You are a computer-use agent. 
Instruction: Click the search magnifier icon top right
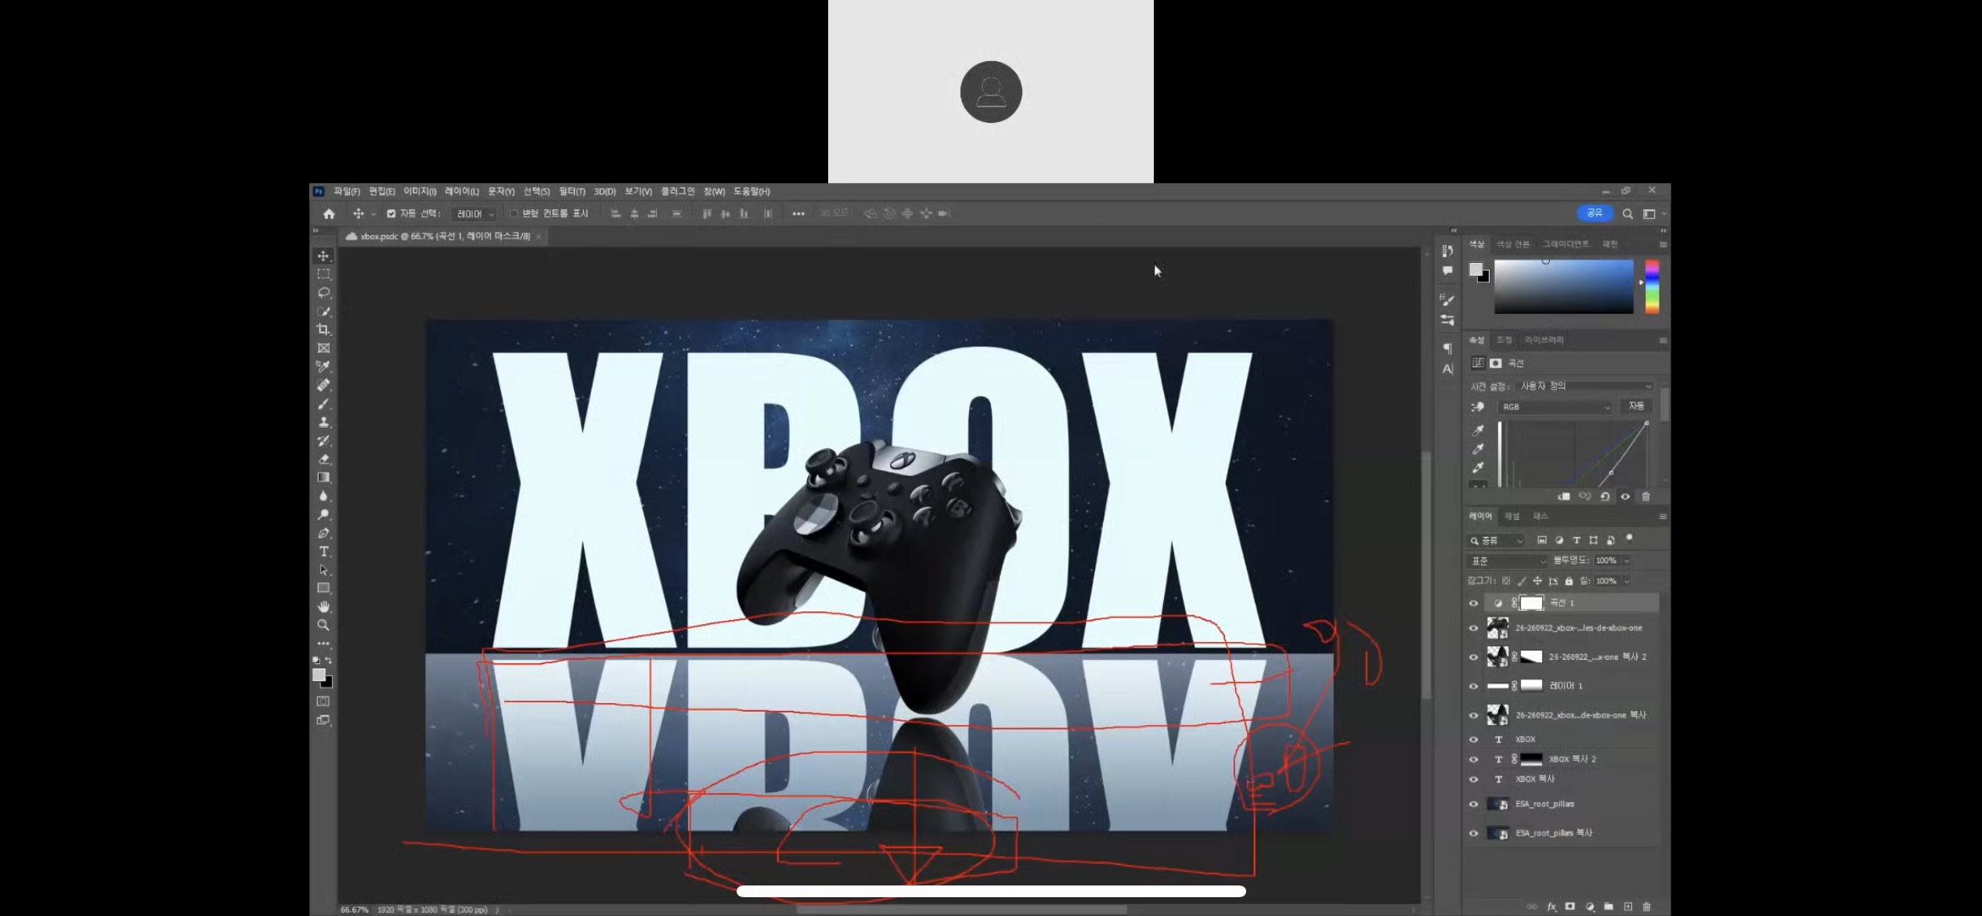pyautogui.click(x=1627, y=214)
